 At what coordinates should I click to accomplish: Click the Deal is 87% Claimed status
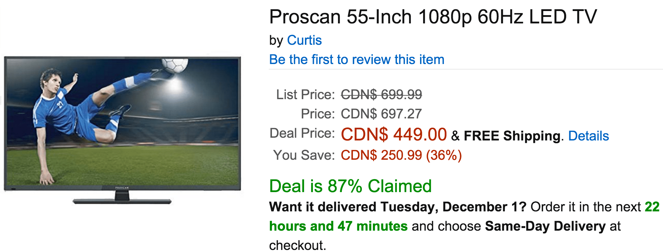point(350,186)
